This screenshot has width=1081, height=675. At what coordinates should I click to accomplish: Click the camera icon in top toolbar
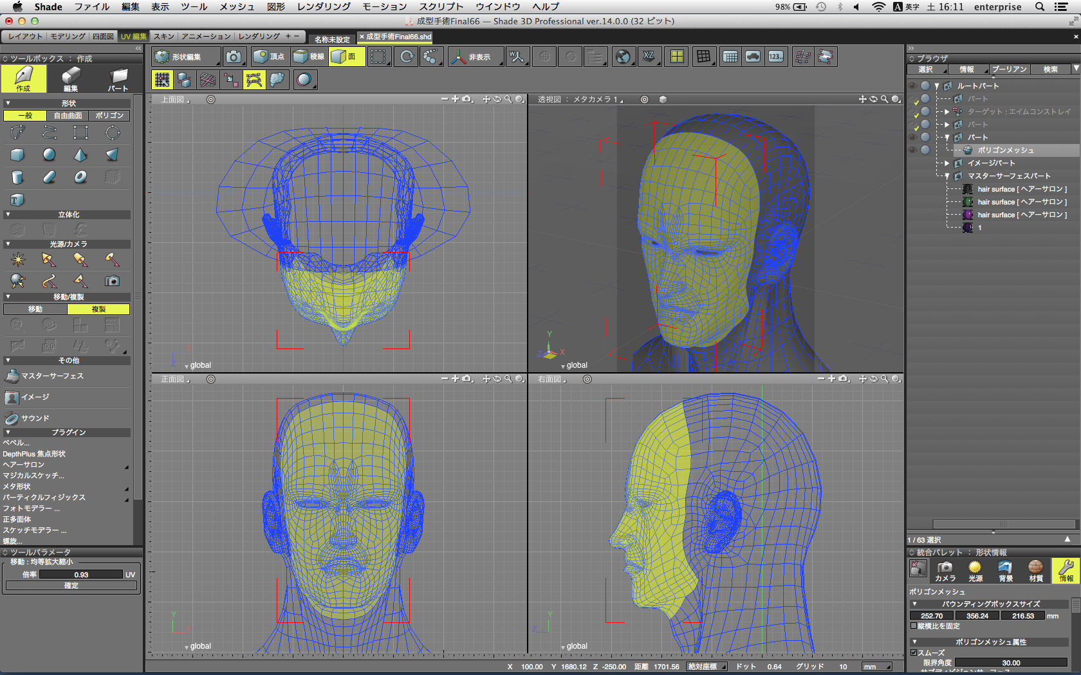(234, 57)
